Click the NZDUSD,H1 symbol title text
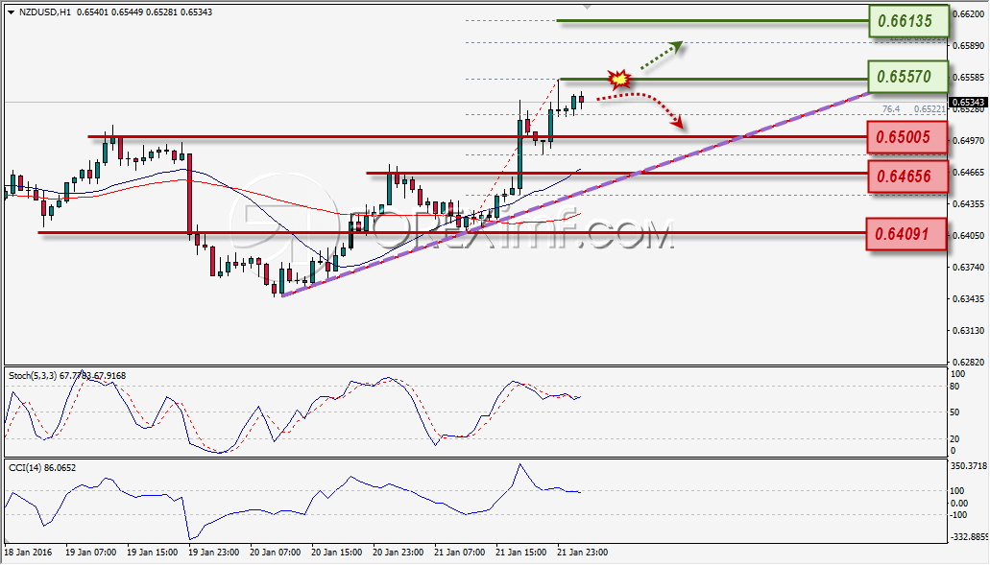 click(x=45, y=12)
